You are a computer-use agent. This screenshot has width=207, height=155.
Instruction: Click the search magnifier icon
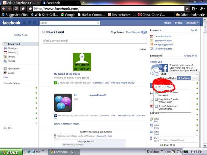98,23
